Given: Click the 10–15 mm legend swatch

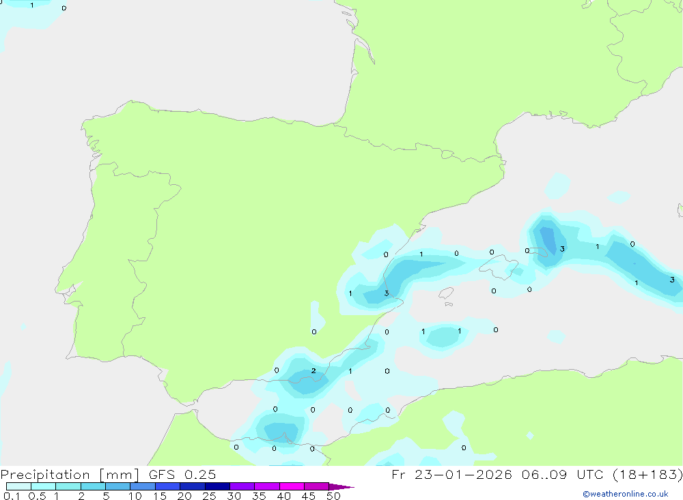Looking at the screenshot, I should (x=143, y=486).
